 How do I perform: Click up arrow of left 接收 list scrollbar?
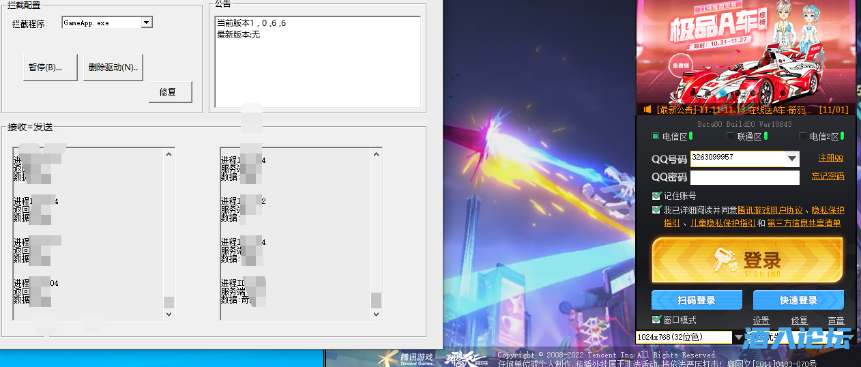[x=169, y=155]
